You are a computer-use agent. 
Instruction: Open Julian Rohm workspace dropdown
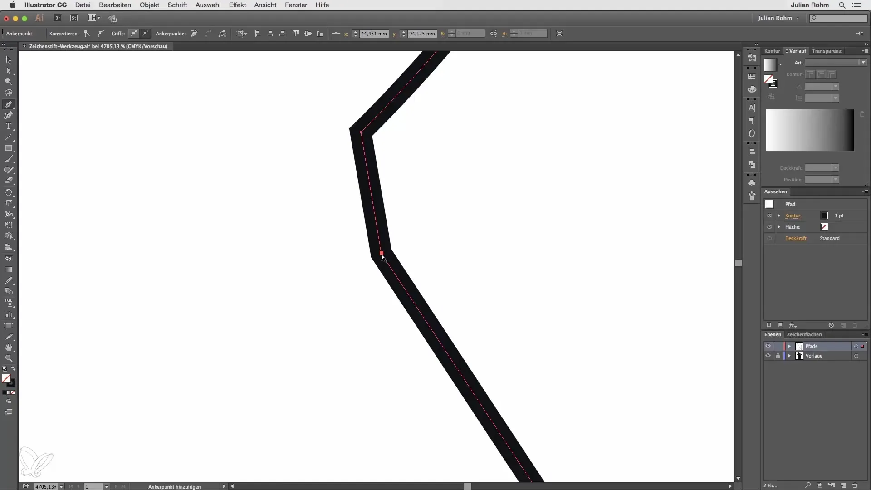coord(778,18)
